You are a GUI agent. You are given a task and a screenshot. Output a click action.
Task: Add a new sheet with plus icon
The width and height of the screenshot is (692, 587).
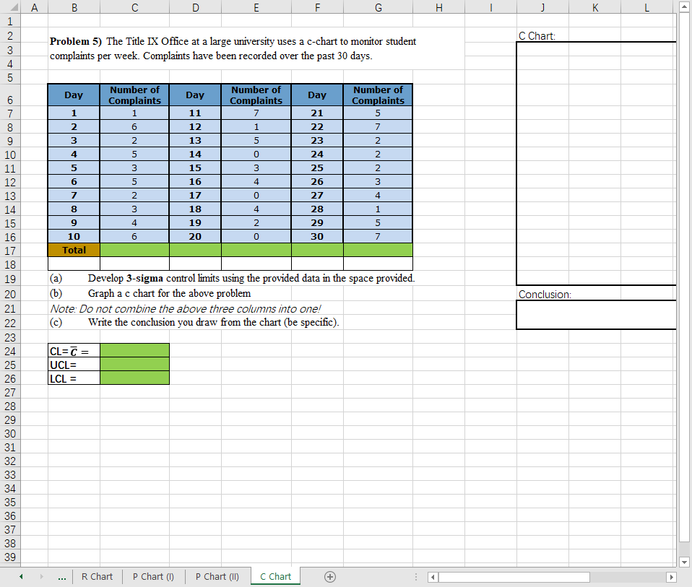[x=329, y=576]
